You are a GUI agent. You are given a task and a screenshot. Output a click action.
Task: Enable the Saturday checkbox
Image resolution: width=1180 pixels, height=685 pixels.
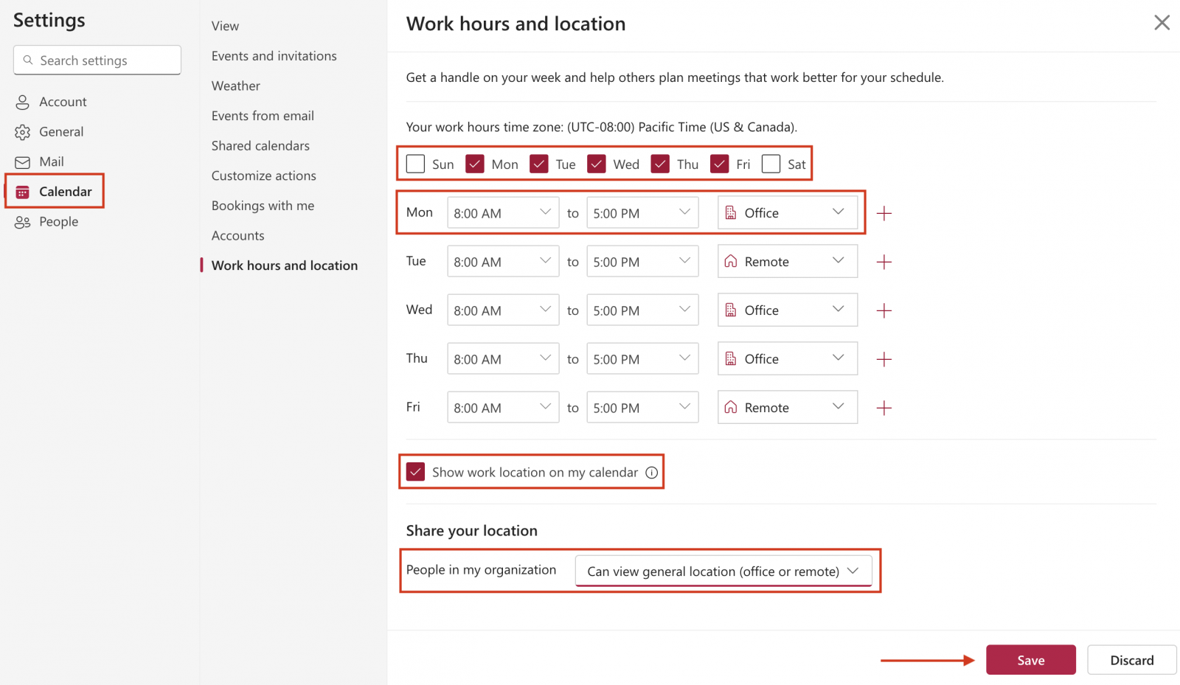pyautogui.click(x=771, y=164)
